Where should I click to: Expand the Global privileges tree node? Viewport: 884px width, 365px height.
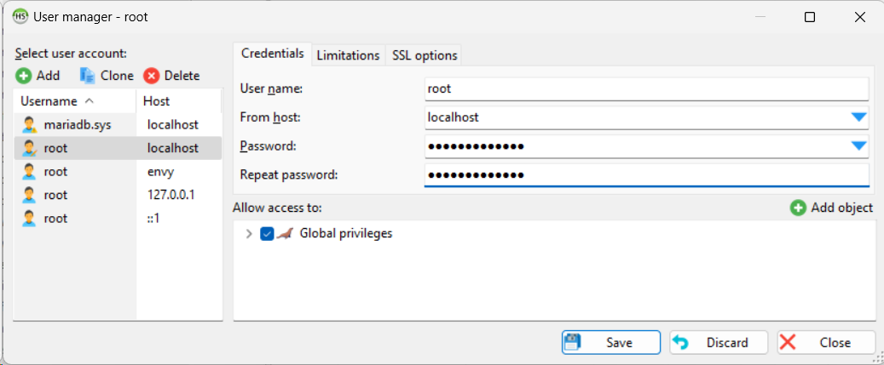(x=249, y=234)
